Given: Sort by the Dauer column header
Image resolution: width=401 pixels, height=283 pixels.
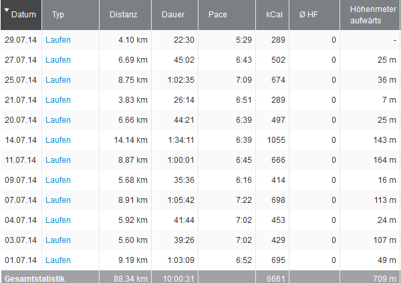Looking at the screenshot, I should (173, 14).
